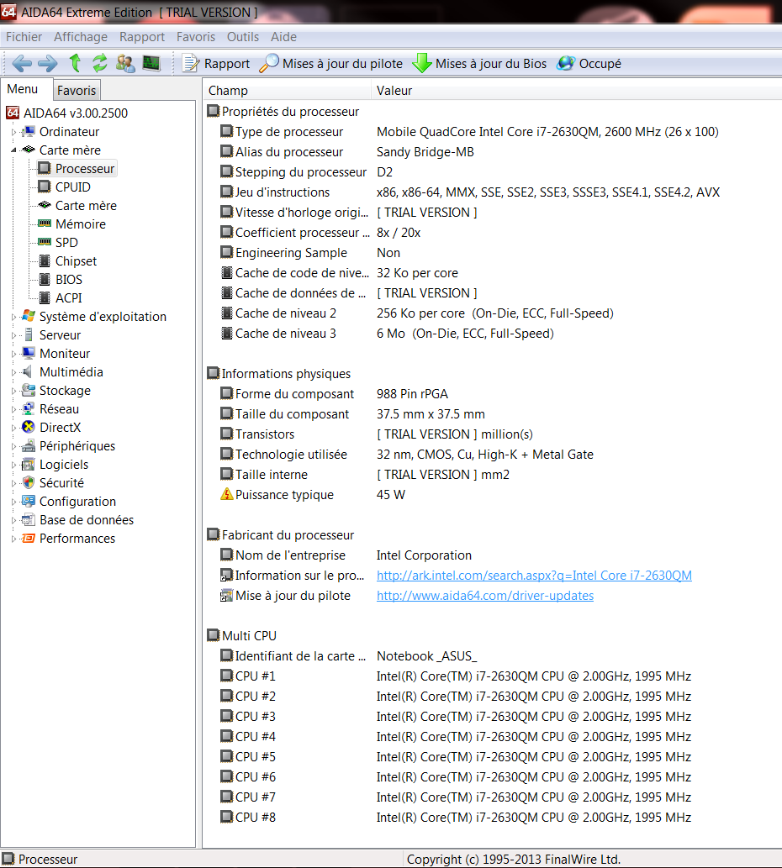This screenshot has height=868, width=782.
Task: Expand the Serveur tree node
Action: pyautogui.click(x=13, y=335)
